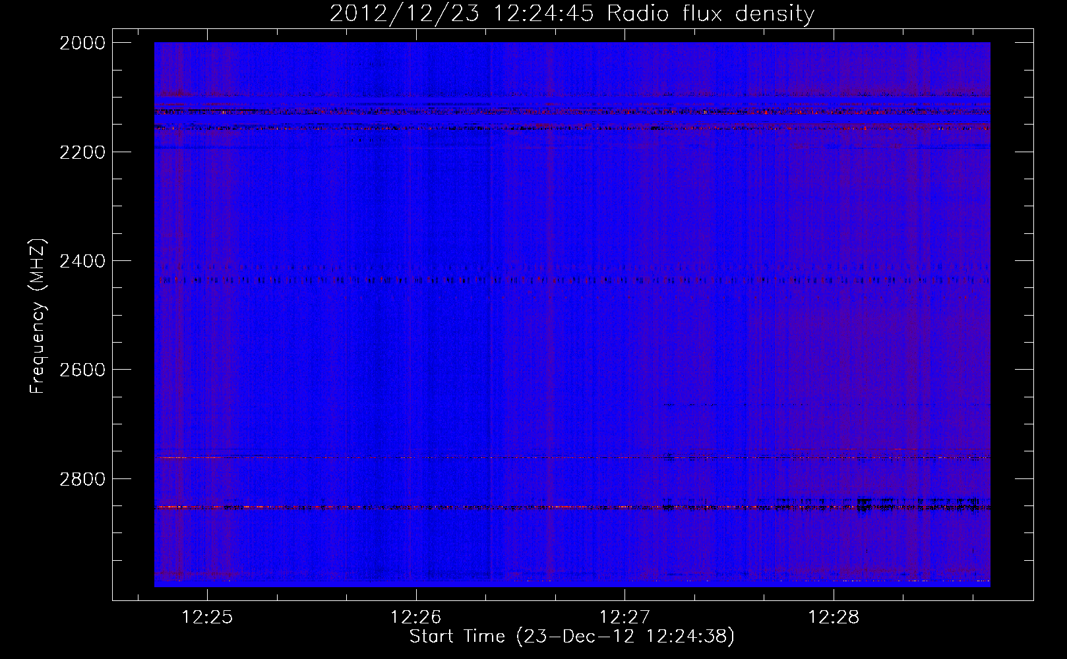The width and height of the screenshot is (1067, 659).
Task: Click the 2400 frequency axis label
Action: (x=82, y=261)
